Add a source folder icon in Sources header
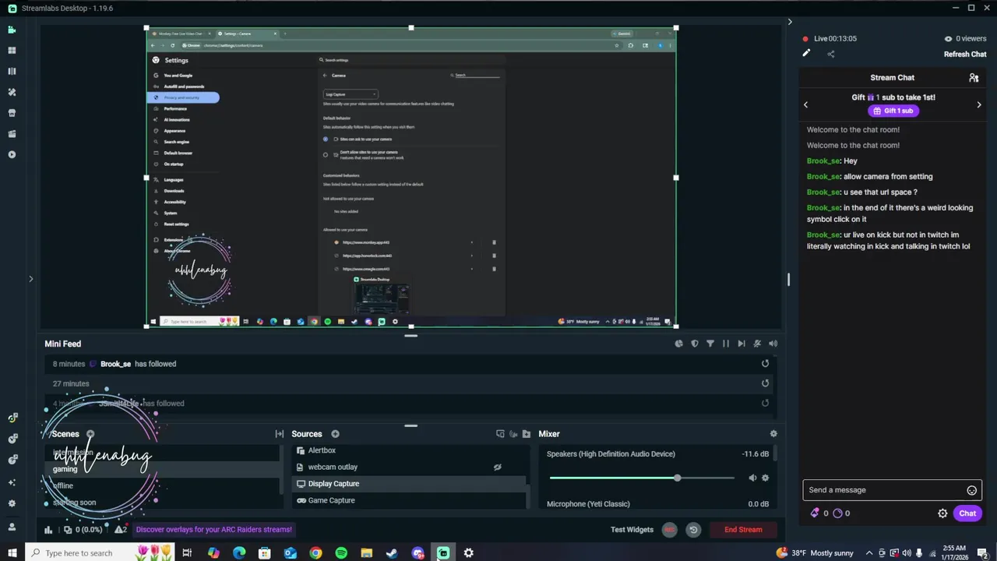Image resolution: width=997 pixels, height=561 pixels. (527, 434)
